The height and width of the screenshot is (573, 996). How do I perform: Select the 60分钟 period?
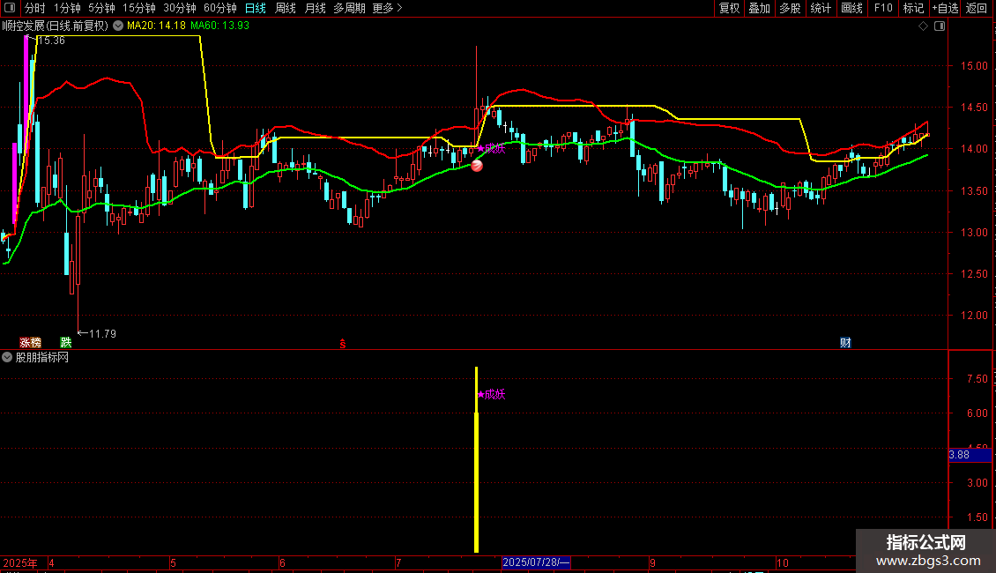click(x=219, y=8)
